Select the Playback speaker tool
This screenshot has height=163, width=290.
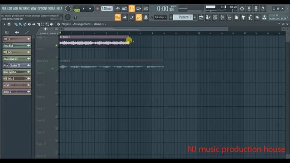pos(52,24)
